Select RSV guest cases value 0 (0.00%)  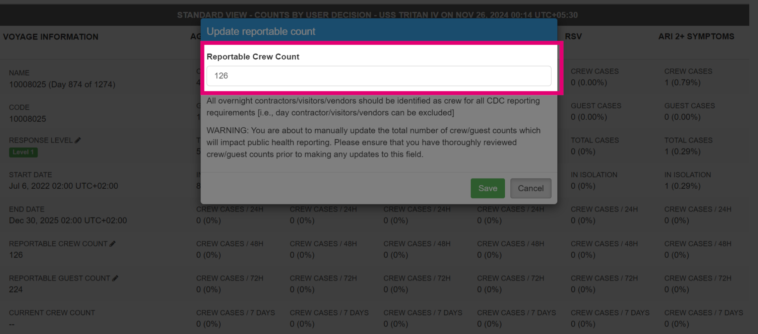pyautogui.click(x=589, y=117)
